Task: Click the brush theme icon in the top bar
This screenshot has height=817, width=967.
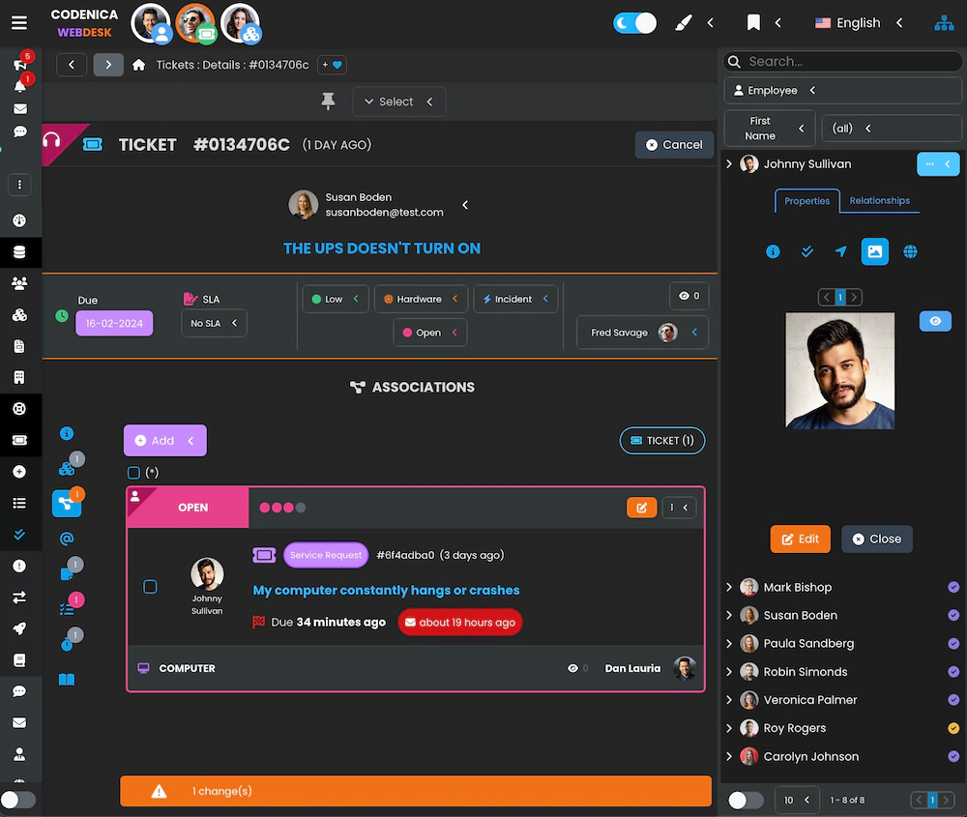Action: (683, 22)
